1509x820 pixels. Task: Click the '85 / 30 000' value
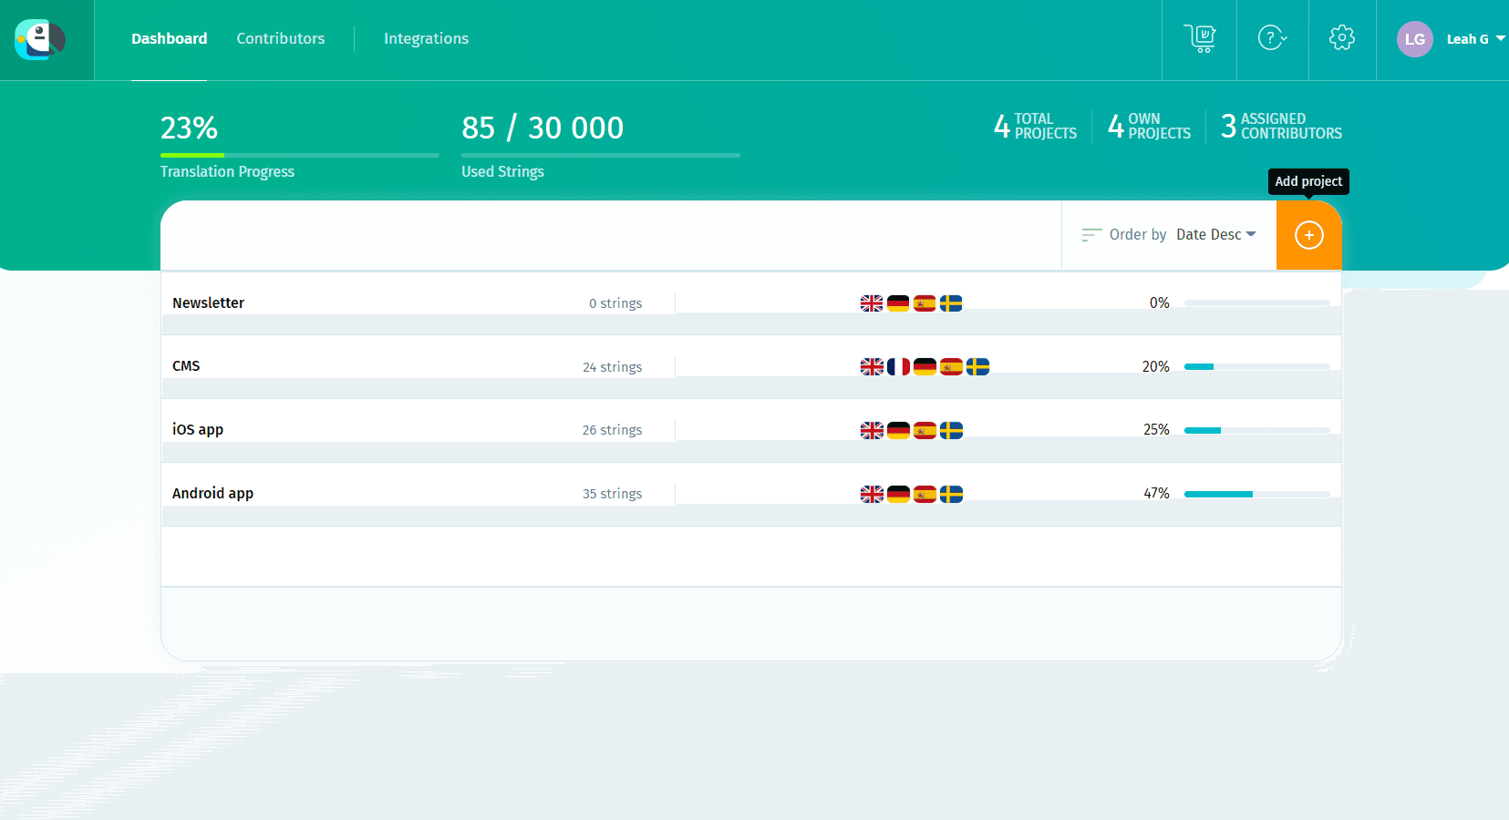click(x=543, y=128)
